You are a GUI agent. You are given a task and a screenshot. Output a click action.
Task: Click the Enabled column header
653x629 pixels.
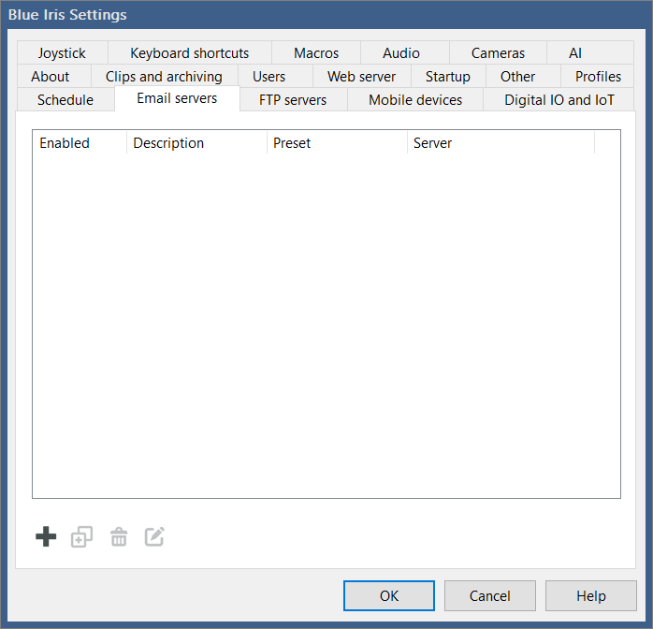(80, 143)
